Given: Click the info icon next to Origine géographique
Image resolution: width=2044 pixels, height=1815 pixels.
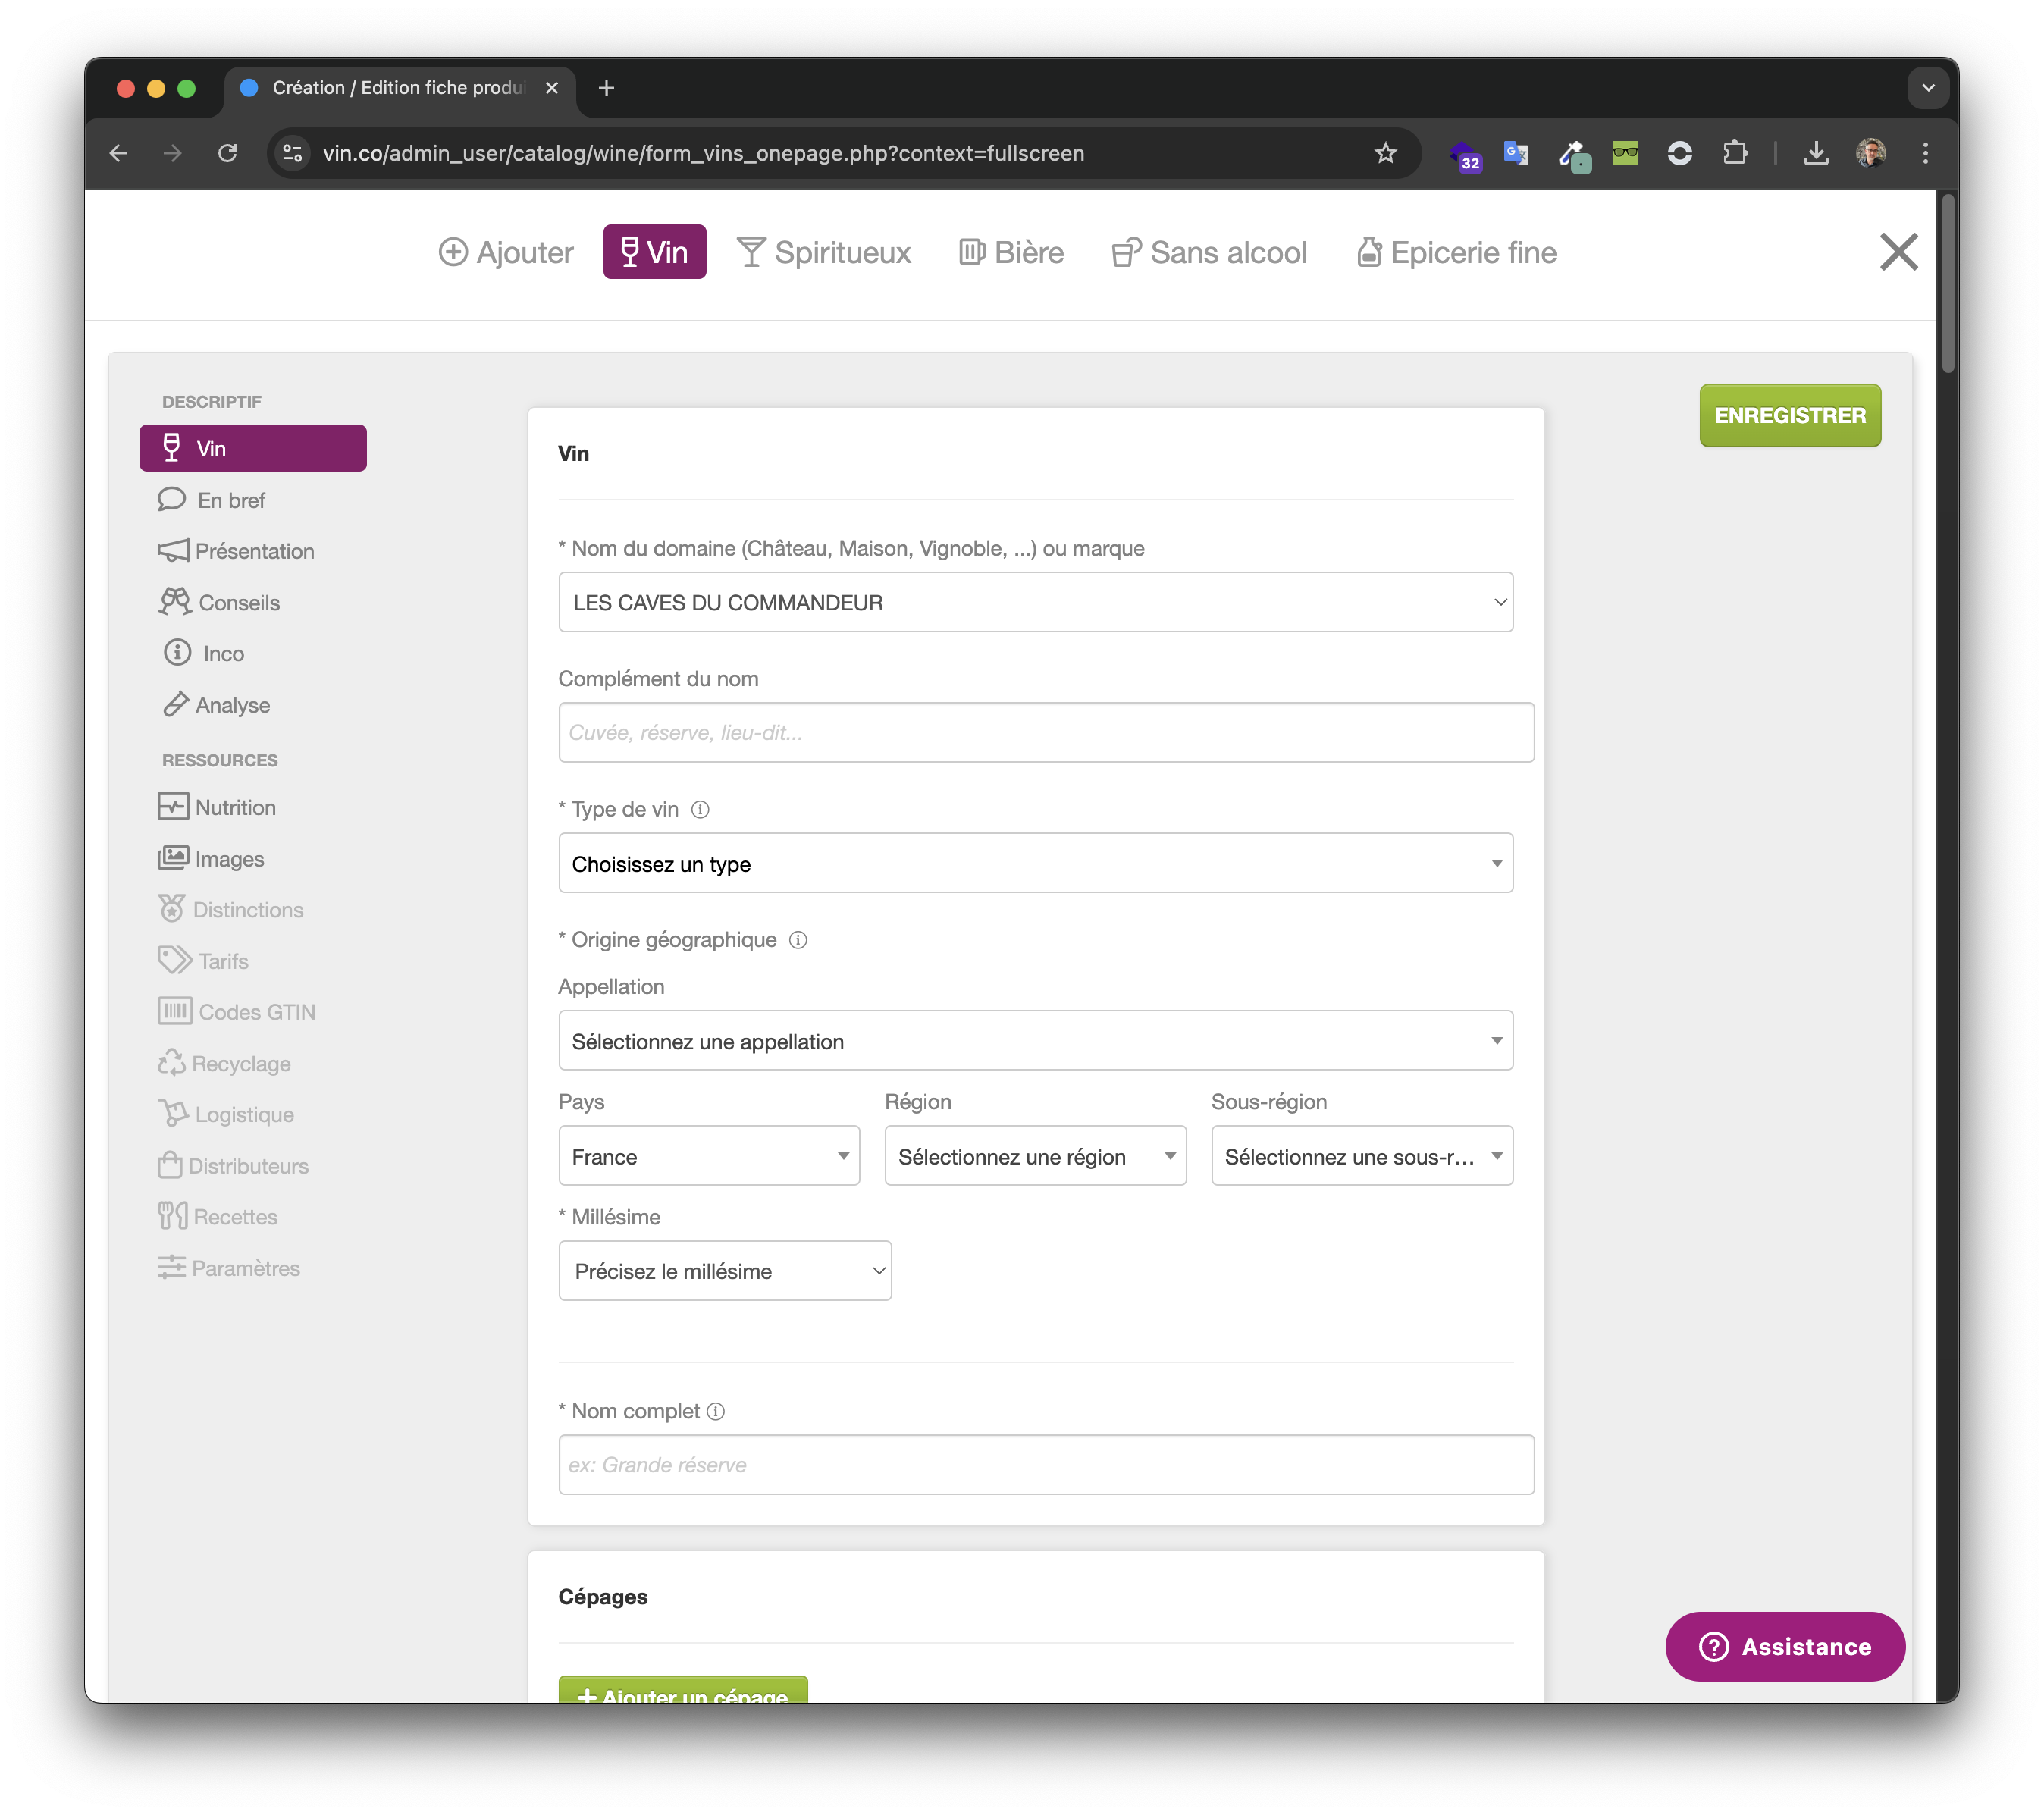Looking at the screenshot, I should pos(798,940).
